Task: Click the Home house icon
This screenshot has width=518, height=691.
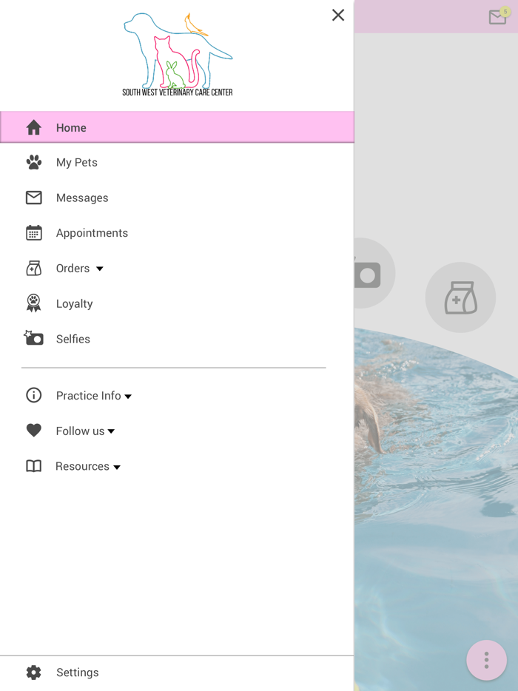Action: point(34,127)
